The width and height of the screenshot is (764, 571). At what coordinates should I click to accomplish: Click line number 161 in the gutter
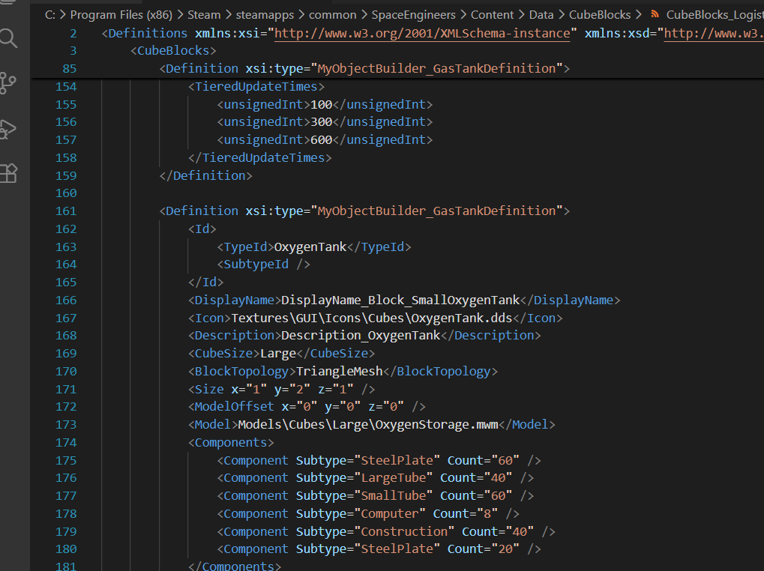pyautogui.click(x=66, y=211)
